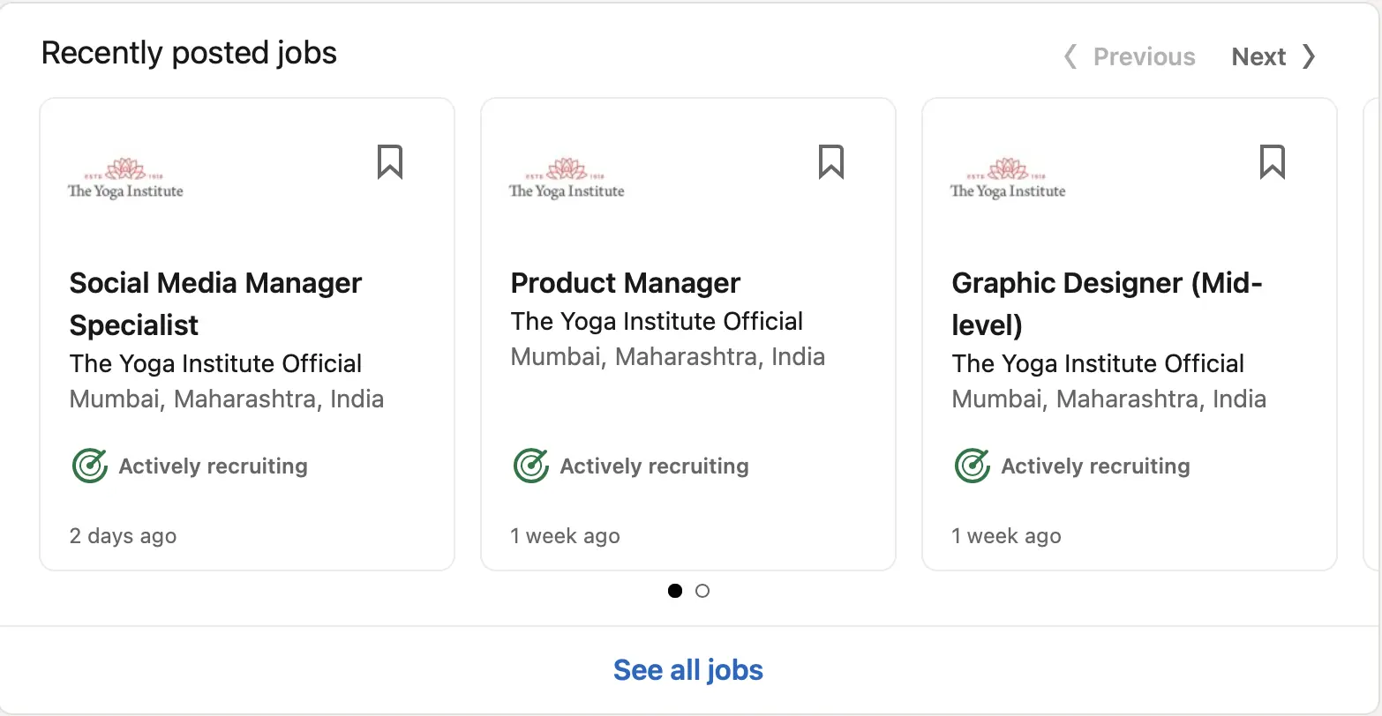1382x716 pixels.
Task: Open the Product Manager job title
Action: point(626,283)
